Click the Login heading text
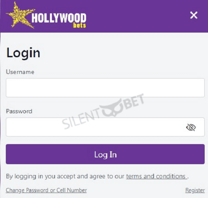208x198 pixels. click(x=23, y=53)
